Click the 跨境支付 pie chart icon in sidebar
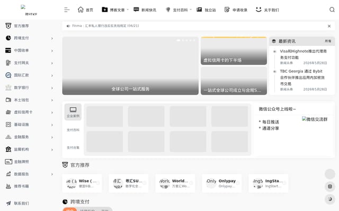 pyautogui.click(x=8, y=38)
